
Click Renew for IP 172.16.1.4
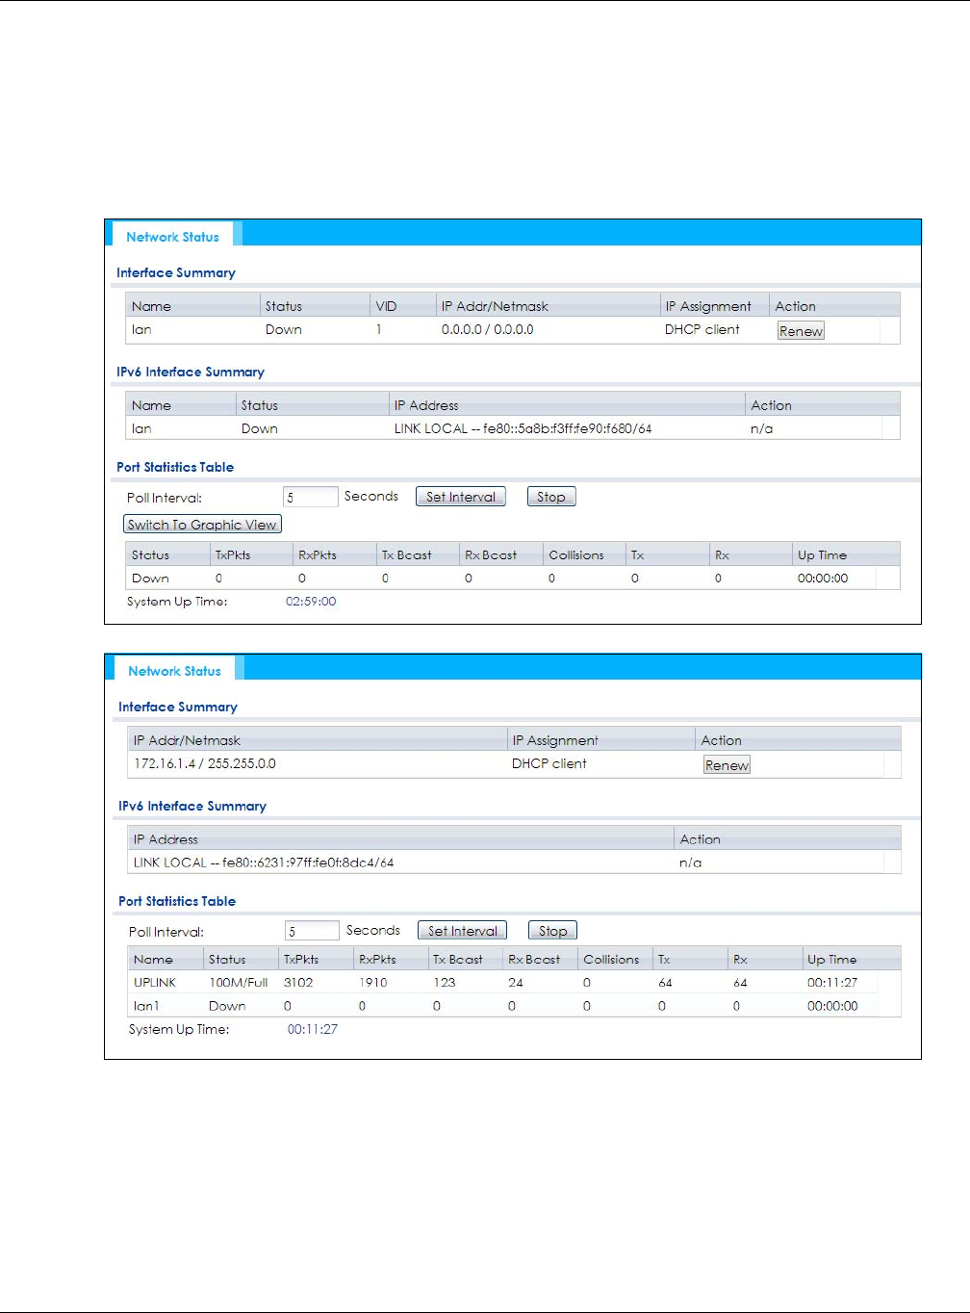click(x=727, y=765)
